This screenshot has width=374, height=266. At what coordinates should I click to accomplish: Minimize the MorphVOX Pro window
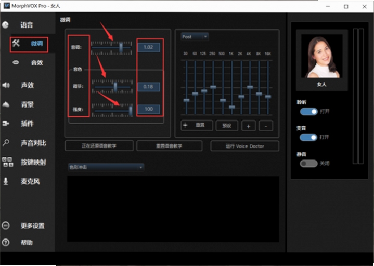pyautogui.click(x=328, y=6)
